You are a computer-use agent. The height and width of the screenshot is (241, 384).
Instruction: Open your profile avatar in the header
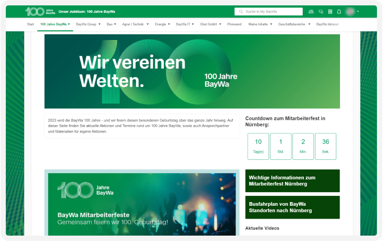[x=350, y=12]
